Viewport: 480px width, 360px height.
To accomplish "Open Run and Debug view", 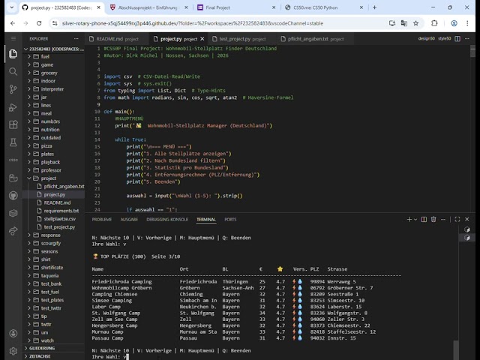I will point(13,106).
